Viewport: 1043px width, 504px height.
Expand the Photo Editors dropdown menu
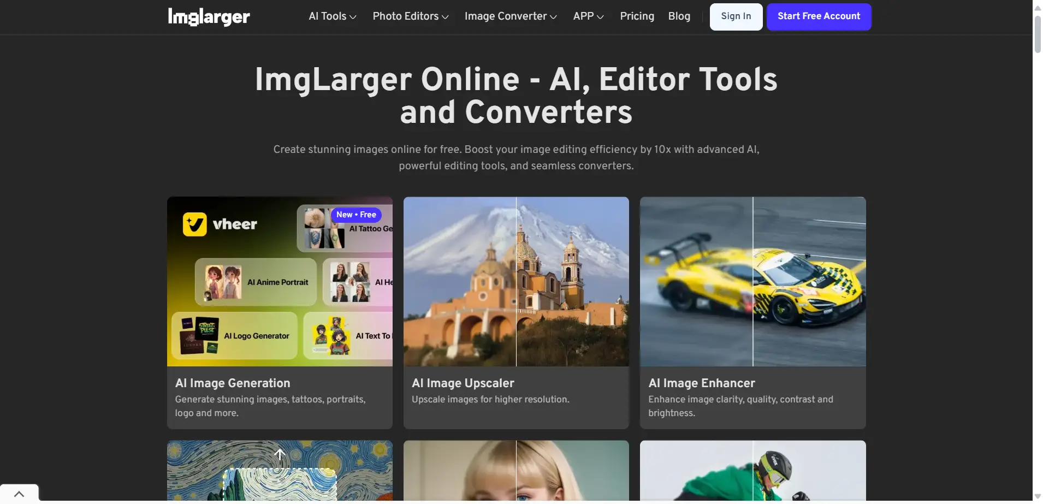click(x=411, y=16)
